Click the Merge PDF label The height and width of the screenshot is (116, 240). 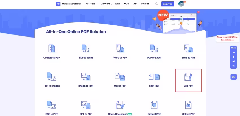(120, 86)
